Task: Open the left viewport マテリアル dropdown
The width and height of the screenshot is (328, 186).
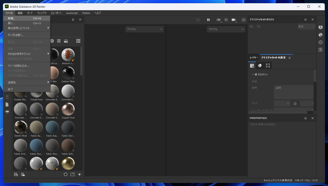Action: pos(144,29)
